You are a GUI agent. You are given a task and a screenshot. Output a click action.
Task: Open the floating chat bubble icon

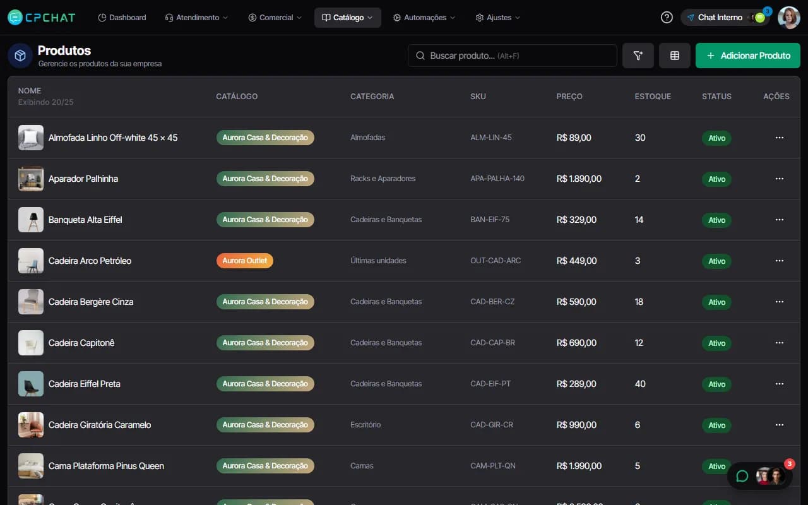pos(742,476)
